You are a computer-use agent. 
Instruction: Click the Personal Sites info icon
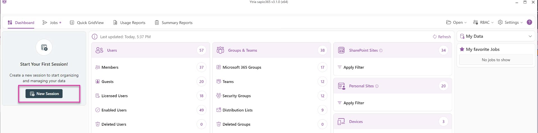coord(377,86)
